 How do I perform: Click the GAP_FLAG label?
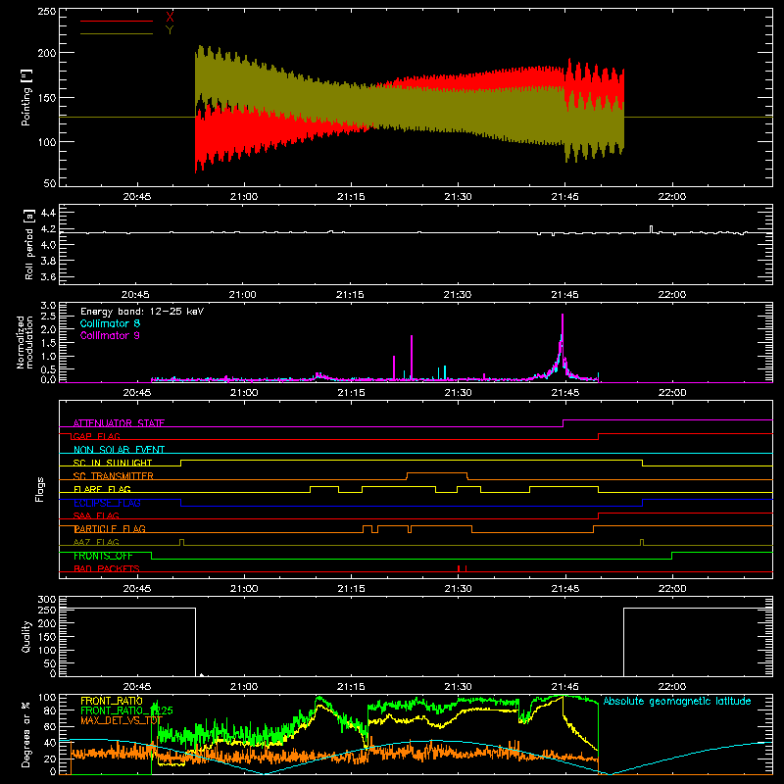(x=96, y=436)
